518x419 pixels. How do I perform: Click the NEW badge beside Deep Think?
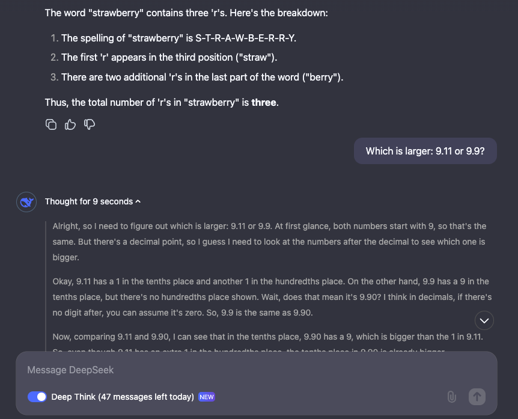pos(207,397)
